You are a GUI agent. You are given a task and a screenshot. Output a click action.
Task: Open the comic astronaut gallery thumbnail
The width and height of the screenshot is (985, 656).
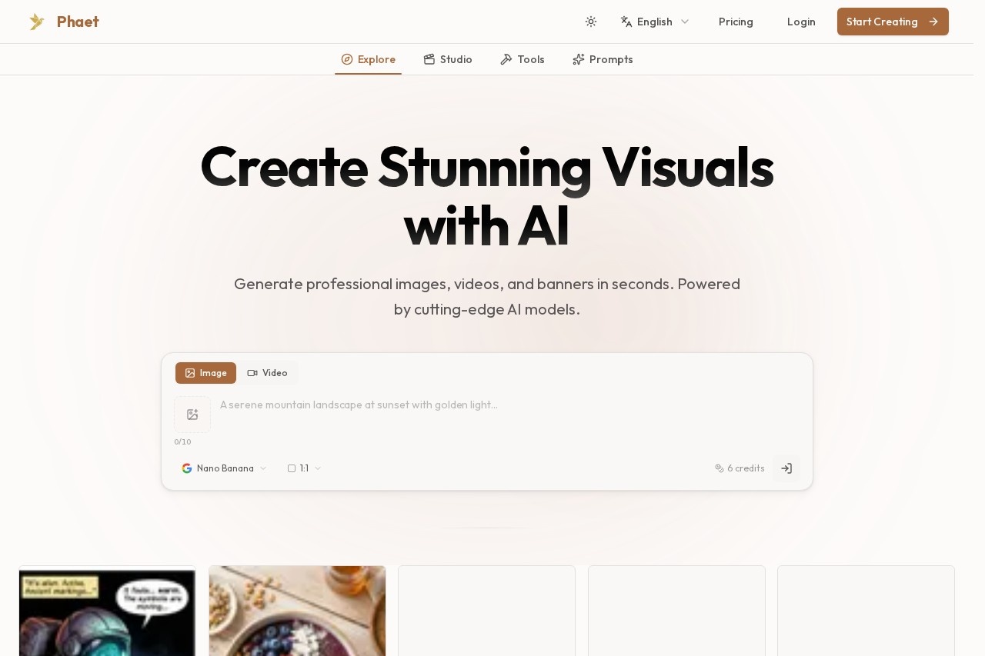point(107,611)
